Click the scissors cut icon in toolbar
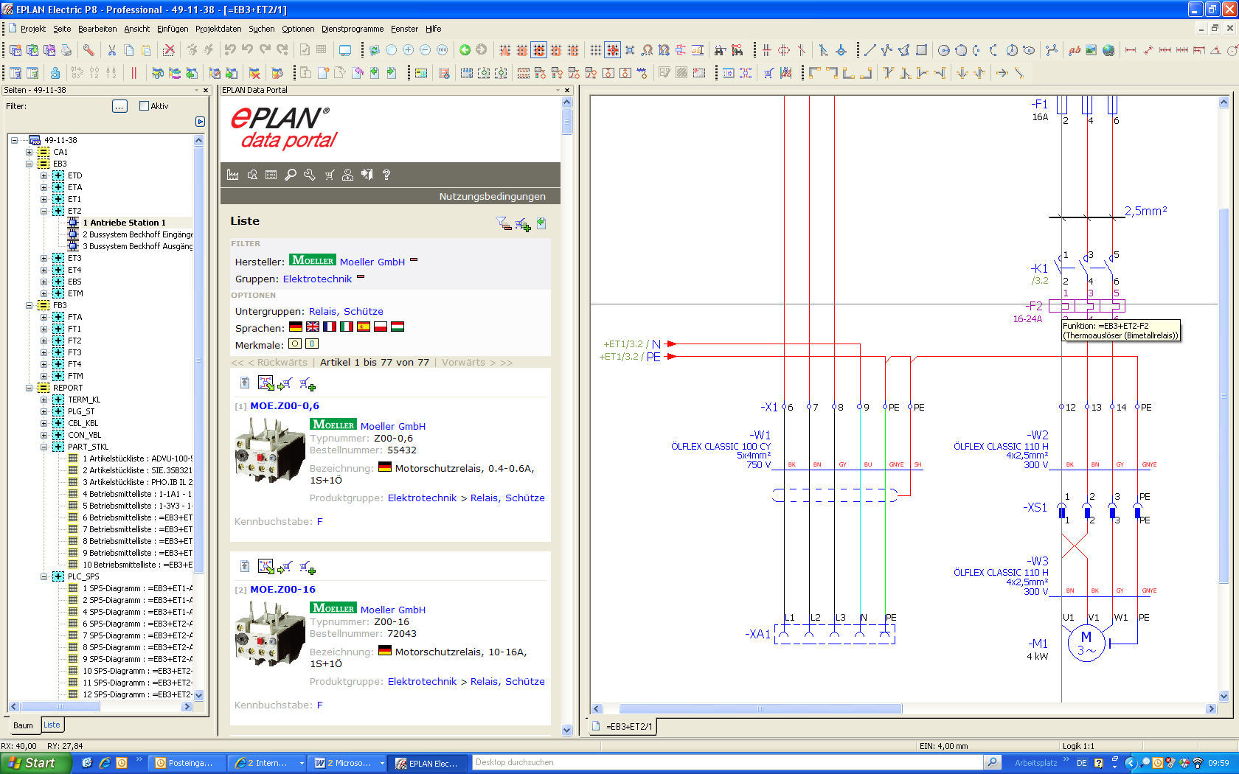This screenshot has height=774, width=1239. click(x=112, y=50)
